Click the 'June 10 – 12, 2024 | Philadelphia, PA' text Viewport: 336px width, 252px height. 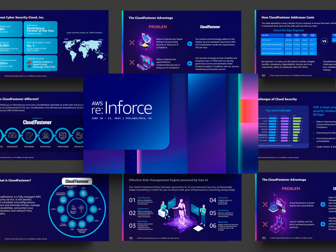[x=122, y=118]
